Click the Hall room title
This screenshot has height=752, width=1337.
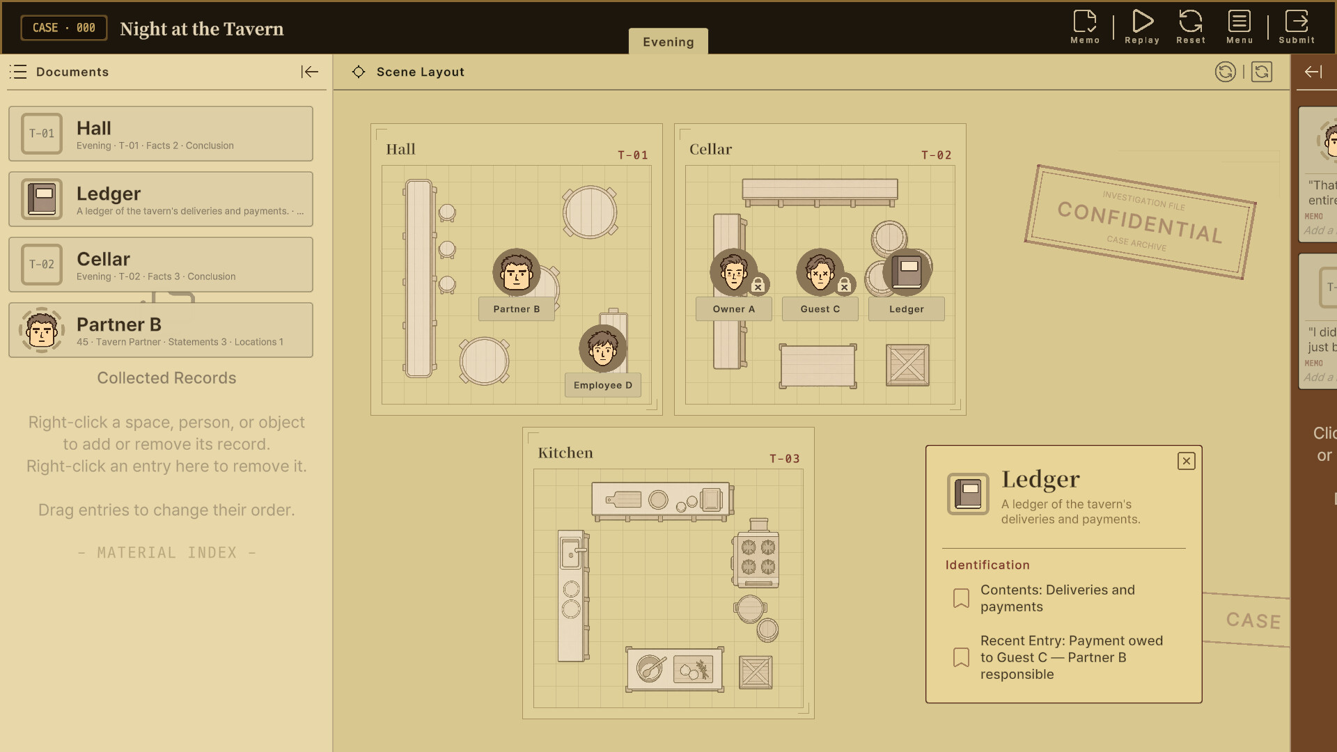[x=400, y=149]
